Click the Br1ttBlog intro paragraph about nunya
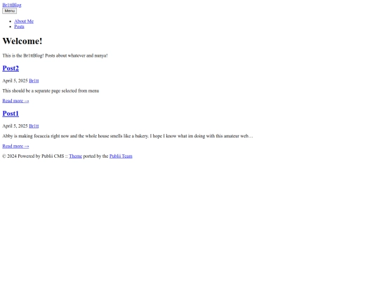Image resolution: width=379 pixels, height=284 pixels. tap(55, 55)
